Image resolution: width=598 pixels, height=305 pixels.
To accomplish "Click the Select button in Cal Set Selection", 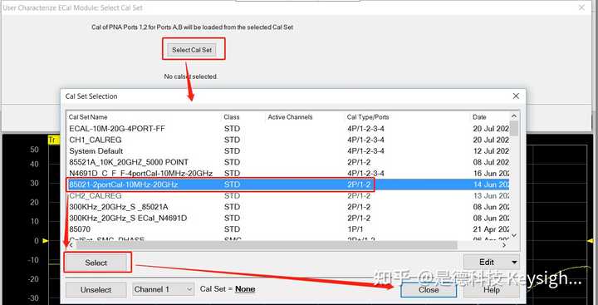I will [96, 263].
